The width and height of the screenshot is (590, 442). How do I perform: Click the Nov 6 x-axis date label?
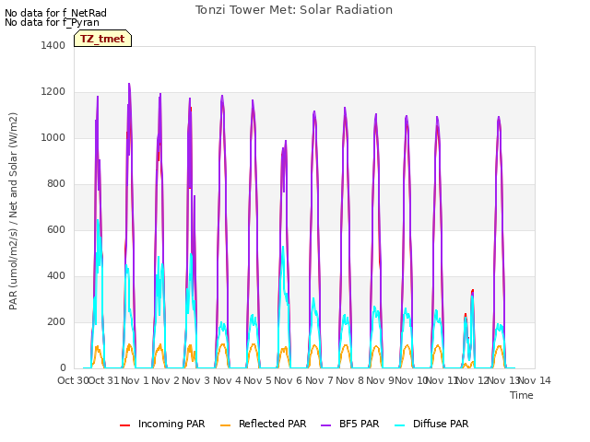289,380
